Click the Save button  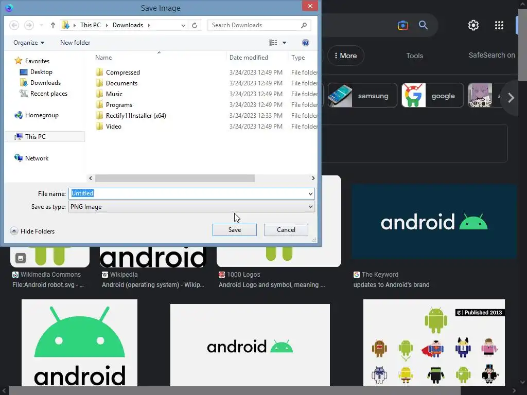[235, 230]
